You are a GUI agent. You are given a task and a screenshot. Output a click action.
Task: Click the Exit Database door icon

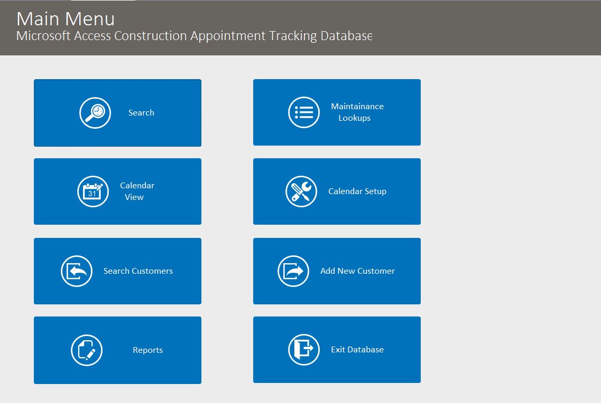304,350
